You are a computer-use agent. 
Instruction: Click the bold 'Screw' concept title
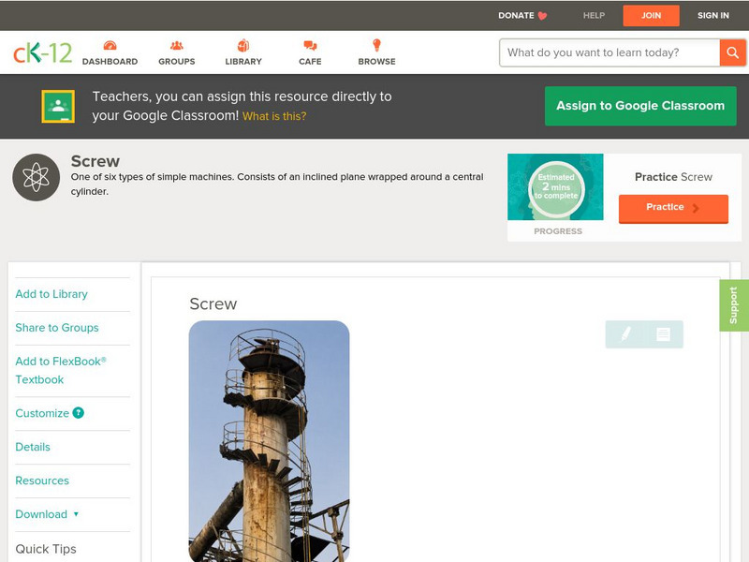pyautogui.click(x=95, y=161)
